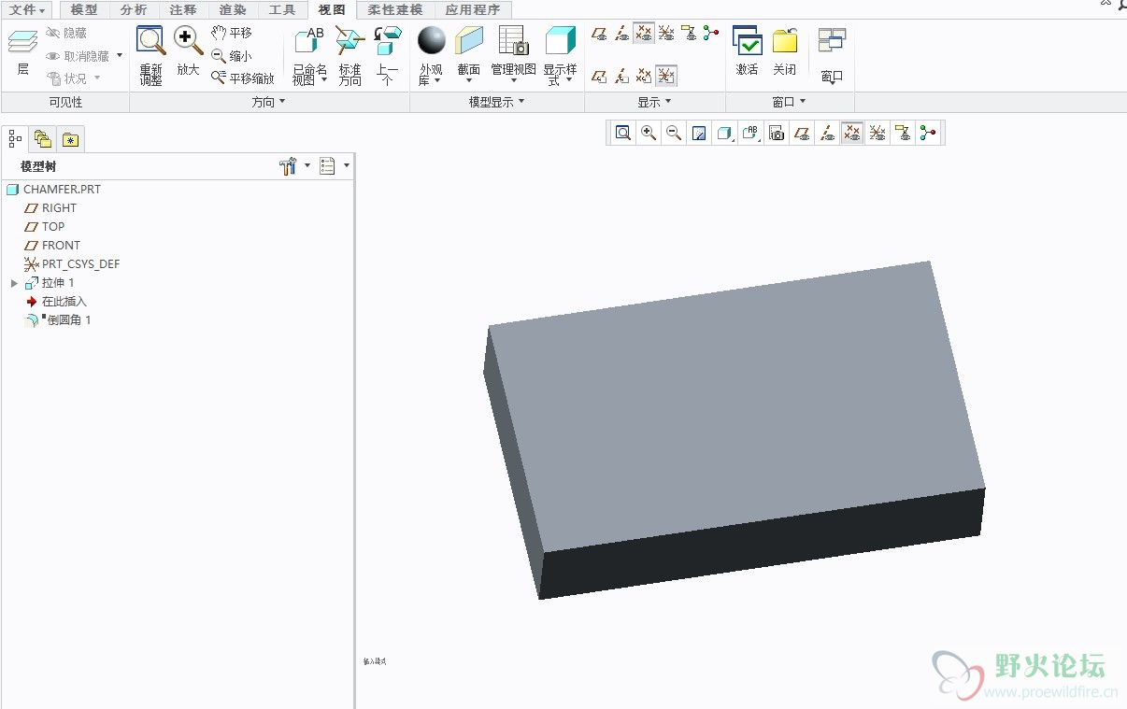Switch to the 分析 ribbon tab
The image size is (1127, 709).
coord(134,9)
